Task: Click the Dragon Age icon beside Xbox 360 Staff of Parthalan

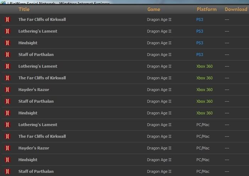Action: pyautogui.click(x=7, y=101)
